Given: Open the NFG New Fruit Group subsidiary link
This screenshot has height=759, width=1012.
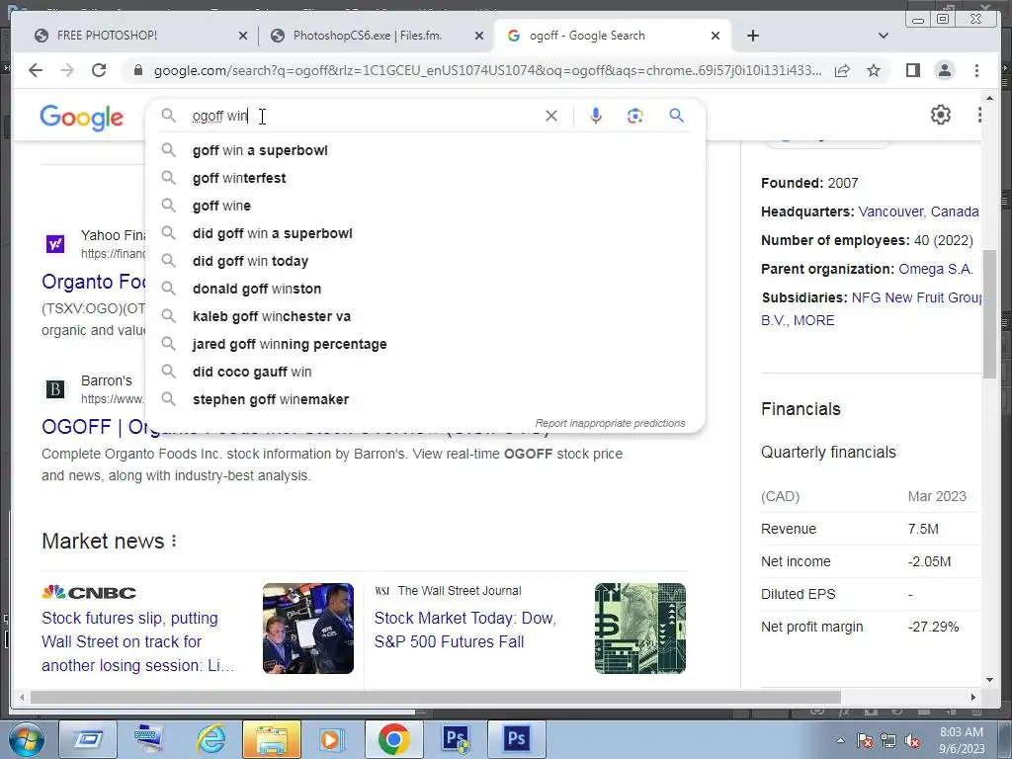Looking at the screenshot, I should [x=916, y=297].
